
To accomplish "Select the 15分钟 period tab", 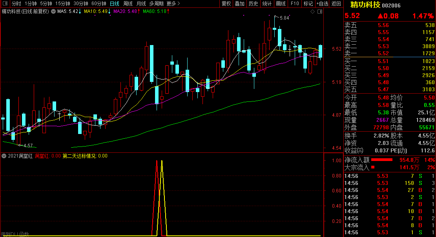I will coord(62,4).
